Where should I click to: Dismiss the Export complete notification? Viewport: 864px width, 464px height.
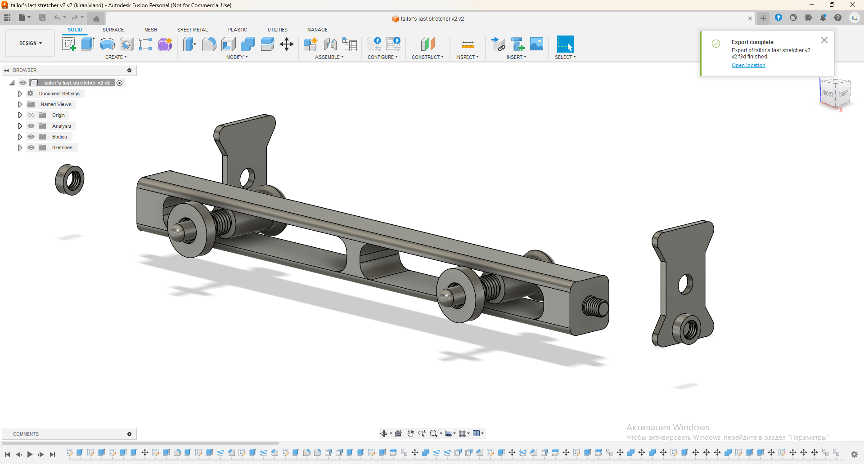(824, 40)
